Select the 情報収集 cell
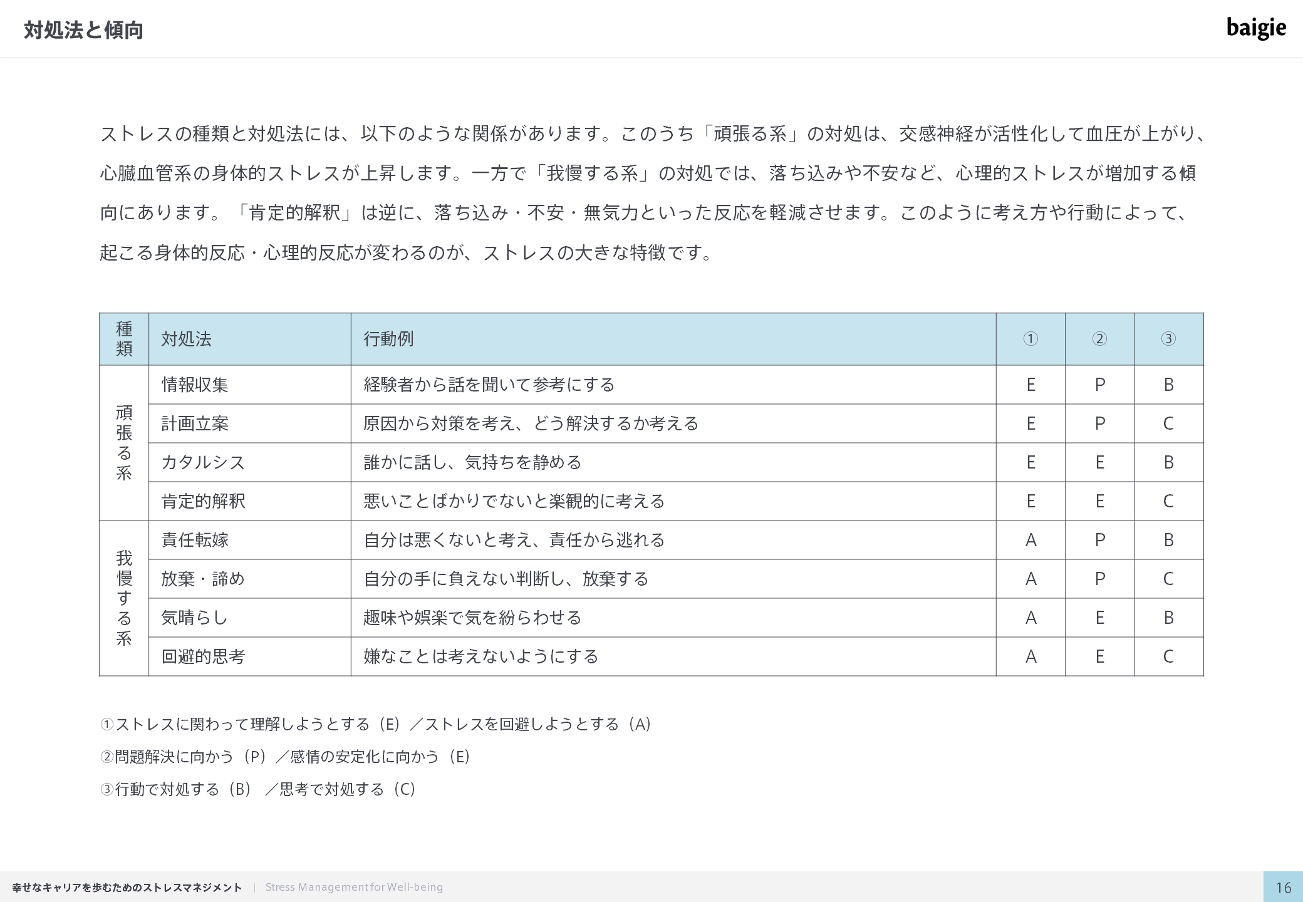 coord(195,385)
